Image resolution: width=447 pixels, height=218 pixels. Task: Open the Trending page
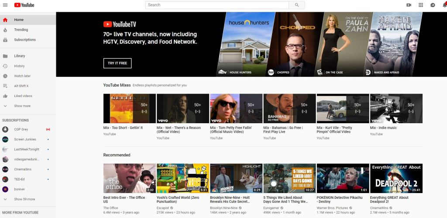[x=21, y=30]
